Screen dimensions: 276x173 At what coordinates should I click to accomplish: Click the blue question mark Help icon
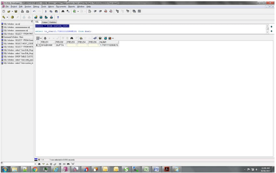(x=58, y=17)
